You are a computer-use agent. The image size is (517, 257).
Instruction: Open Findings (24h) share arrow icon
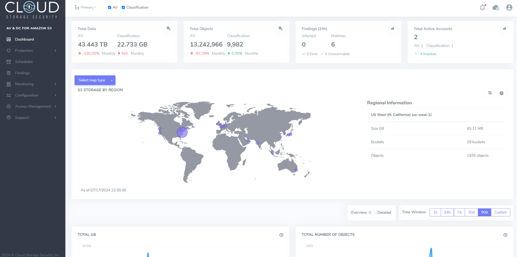coord(392,29)
